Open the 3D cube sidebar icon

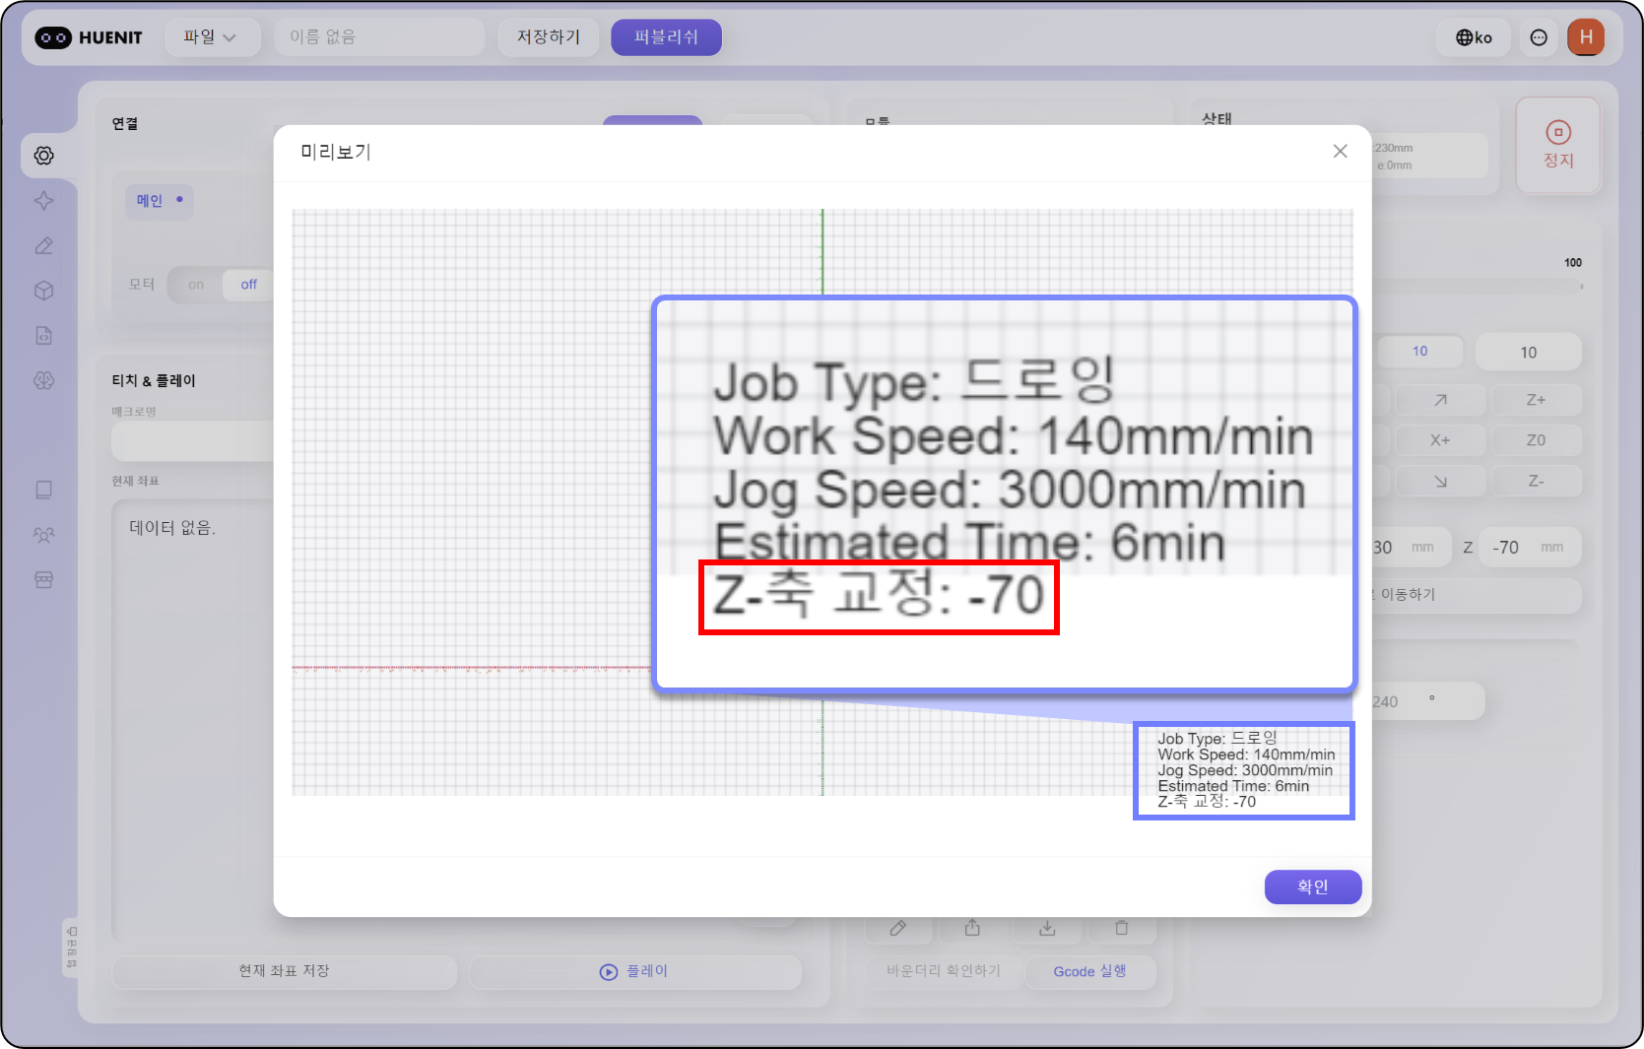pos(44,291)
